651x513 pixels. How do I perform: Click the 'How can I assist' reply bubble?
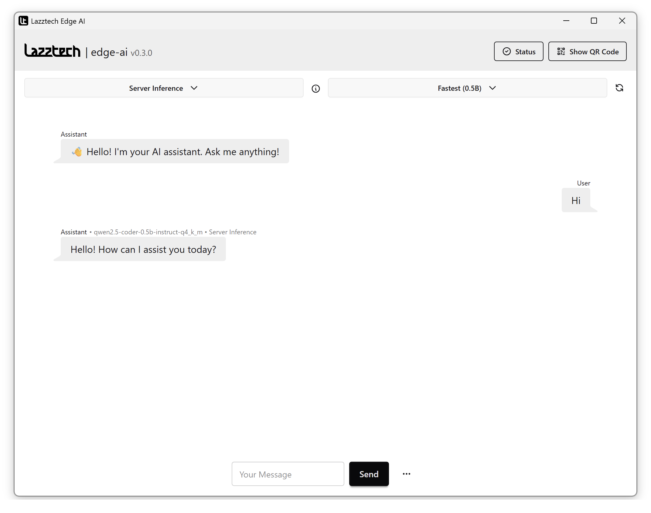click(143, 249)
